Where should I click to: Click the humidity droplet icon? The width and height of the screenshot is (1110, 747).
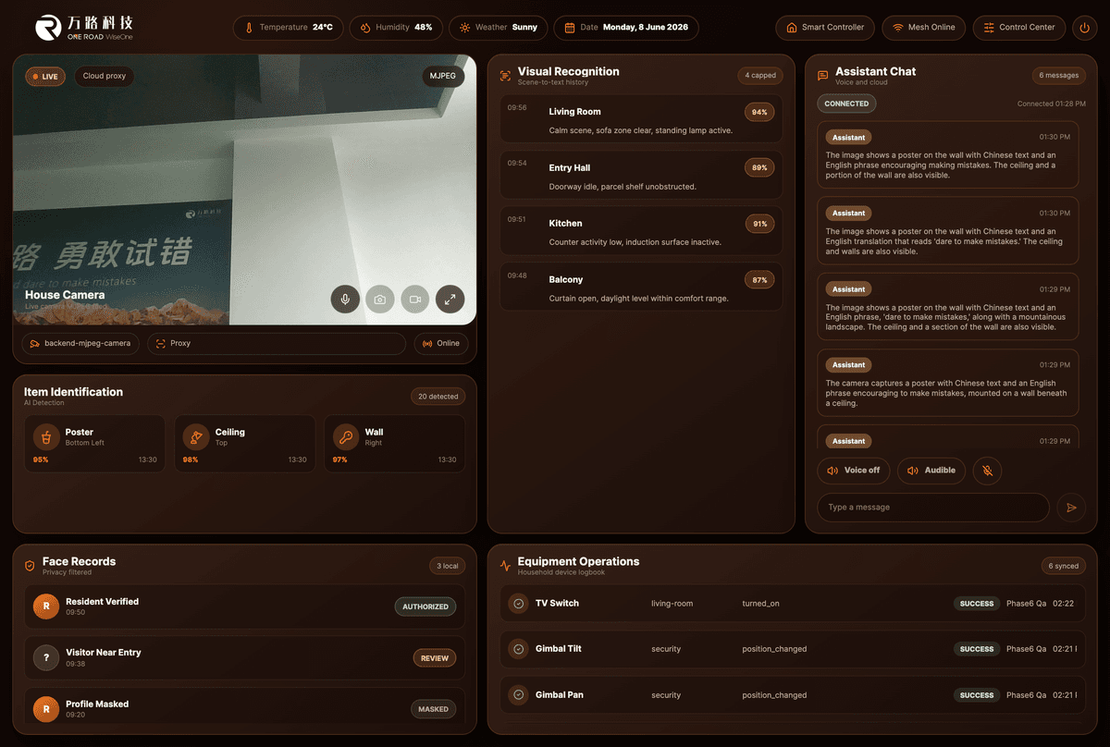365,28
